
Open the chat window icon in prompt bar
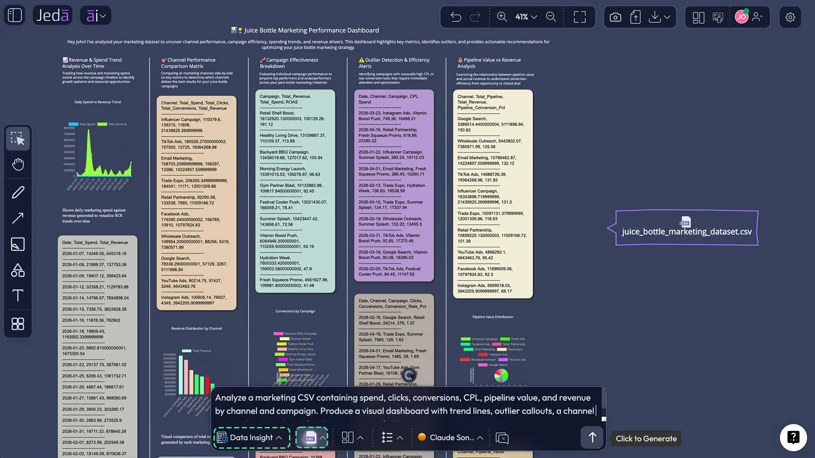(x=502, y=438)
